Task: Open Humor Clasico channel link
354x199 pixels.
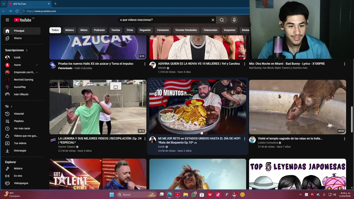Action: [x=67, y=147]
